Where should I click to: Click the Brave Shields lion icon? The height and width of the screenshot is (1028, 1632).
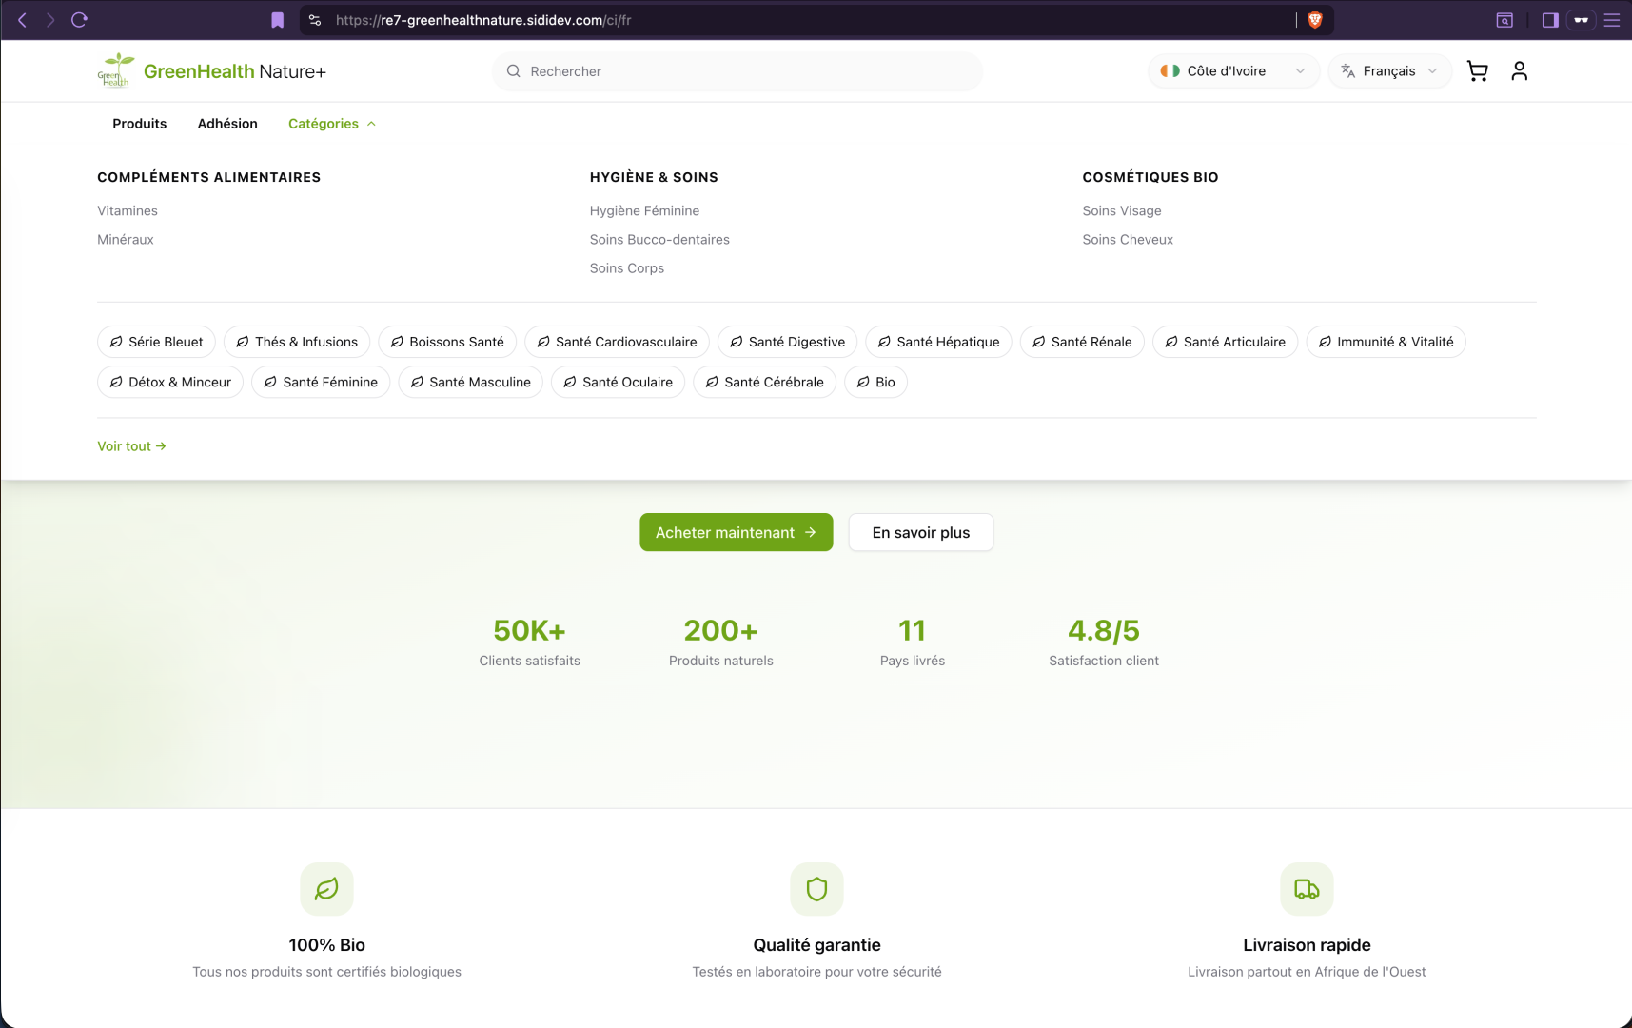click(x=1315, y=20)
